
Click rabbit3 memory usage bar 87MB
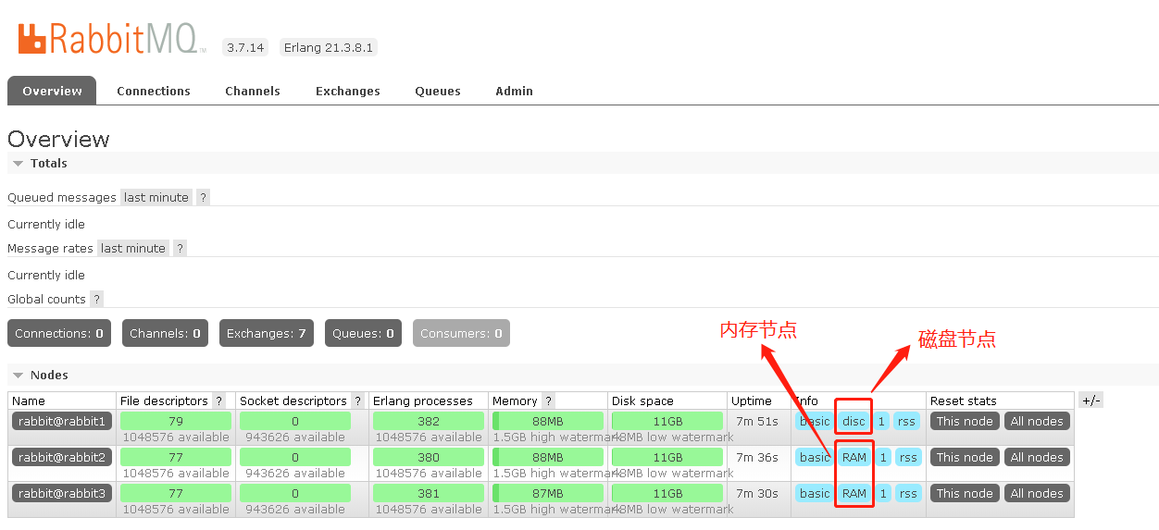click(547, 493)
